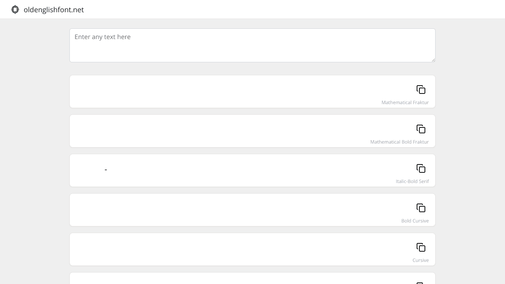Click the "Bold Cursive" font name
The image size is (505, 284).
415,221
